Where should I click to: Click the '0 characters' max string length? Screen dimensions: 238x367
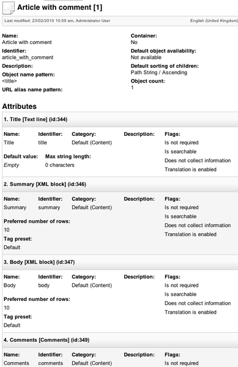tap(60, 165)
